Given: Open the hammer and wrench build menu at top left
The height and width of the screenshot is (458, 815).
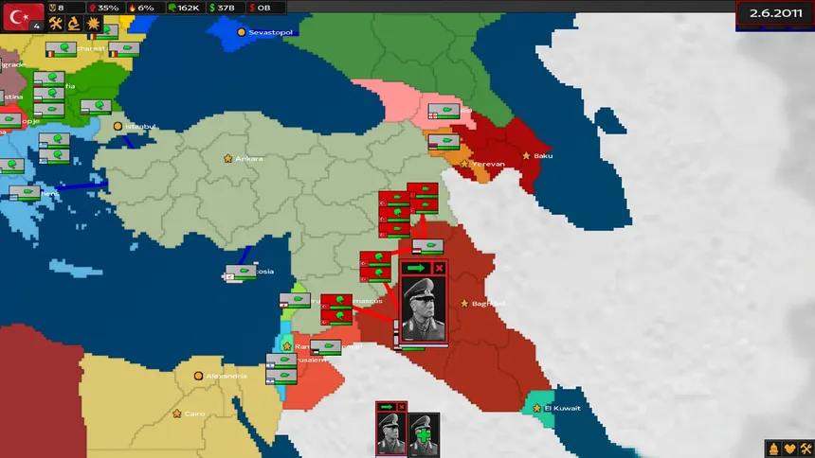Looking at the screenshot, I should (x=56, y=24).
